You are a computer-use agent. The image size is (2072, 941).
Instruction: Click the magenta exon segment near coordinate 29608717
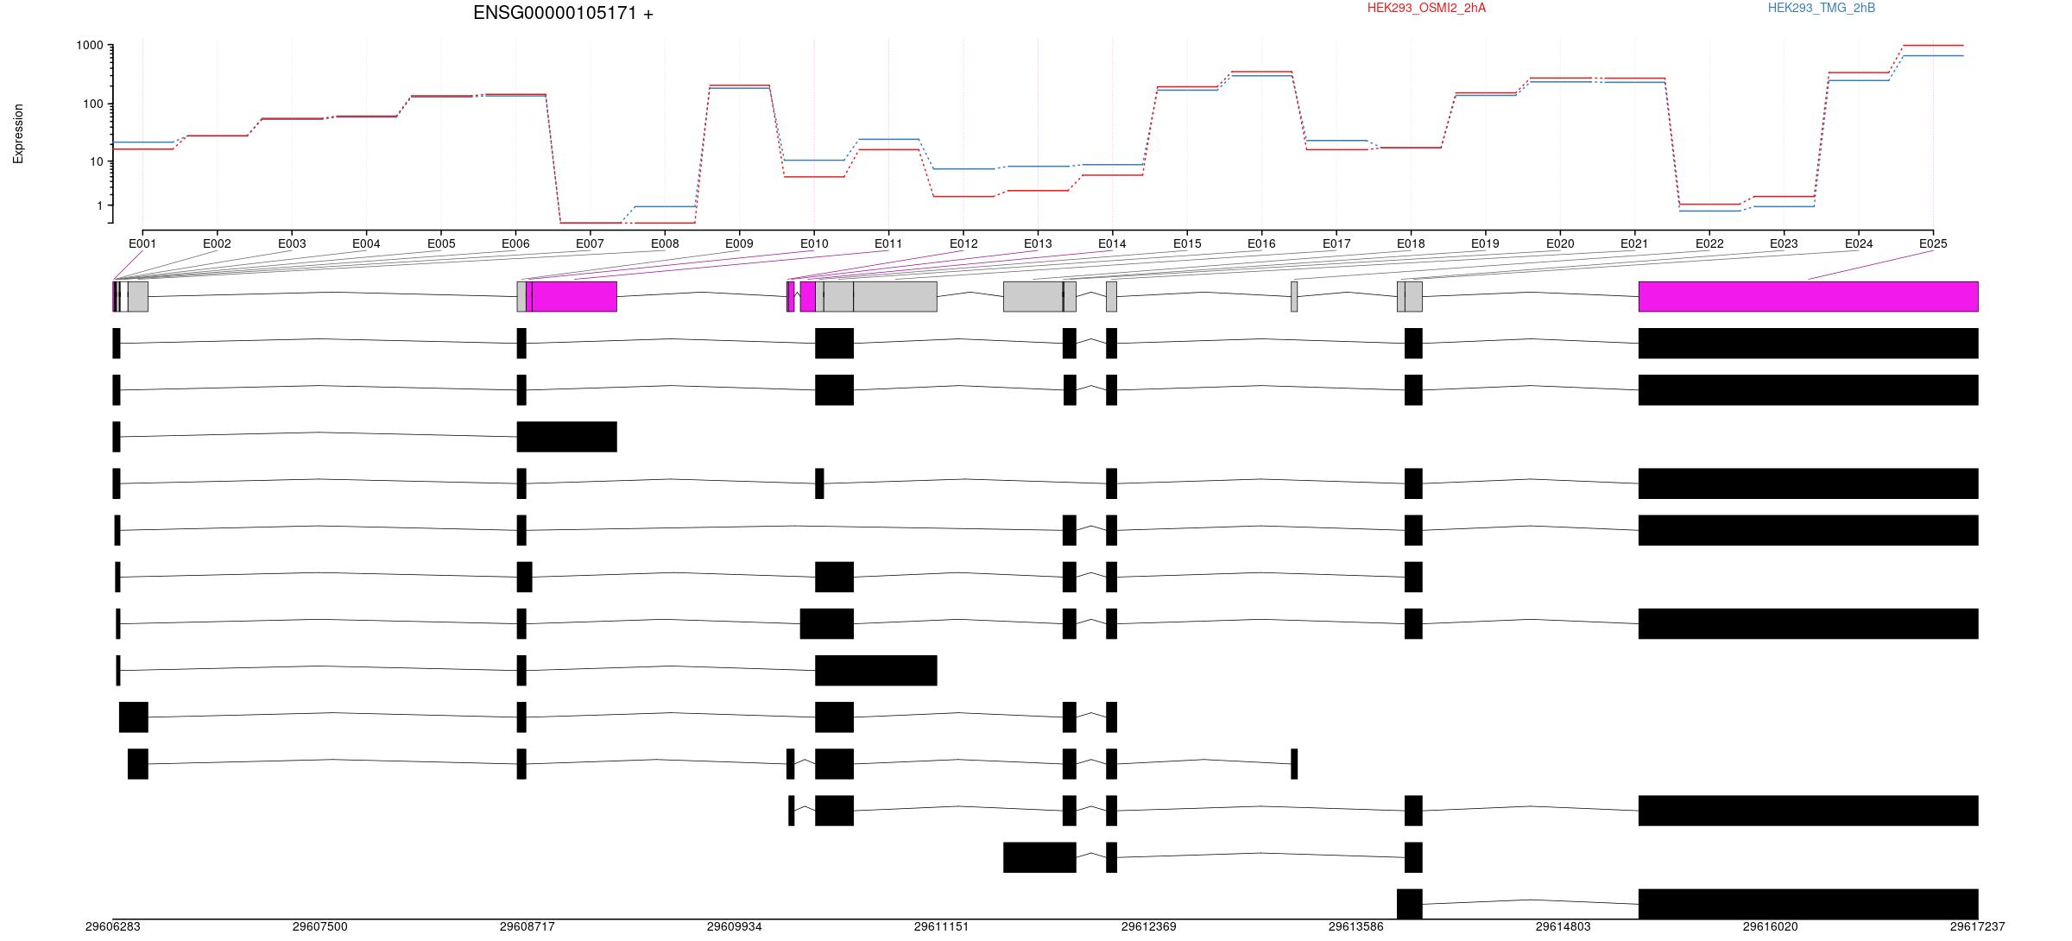pos(574,296)
